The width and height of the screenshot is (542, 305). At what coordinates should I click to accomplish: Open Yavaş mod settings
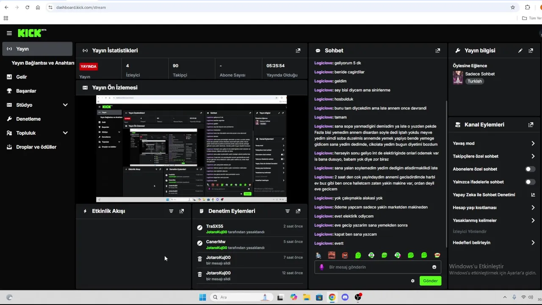(494, 143)
